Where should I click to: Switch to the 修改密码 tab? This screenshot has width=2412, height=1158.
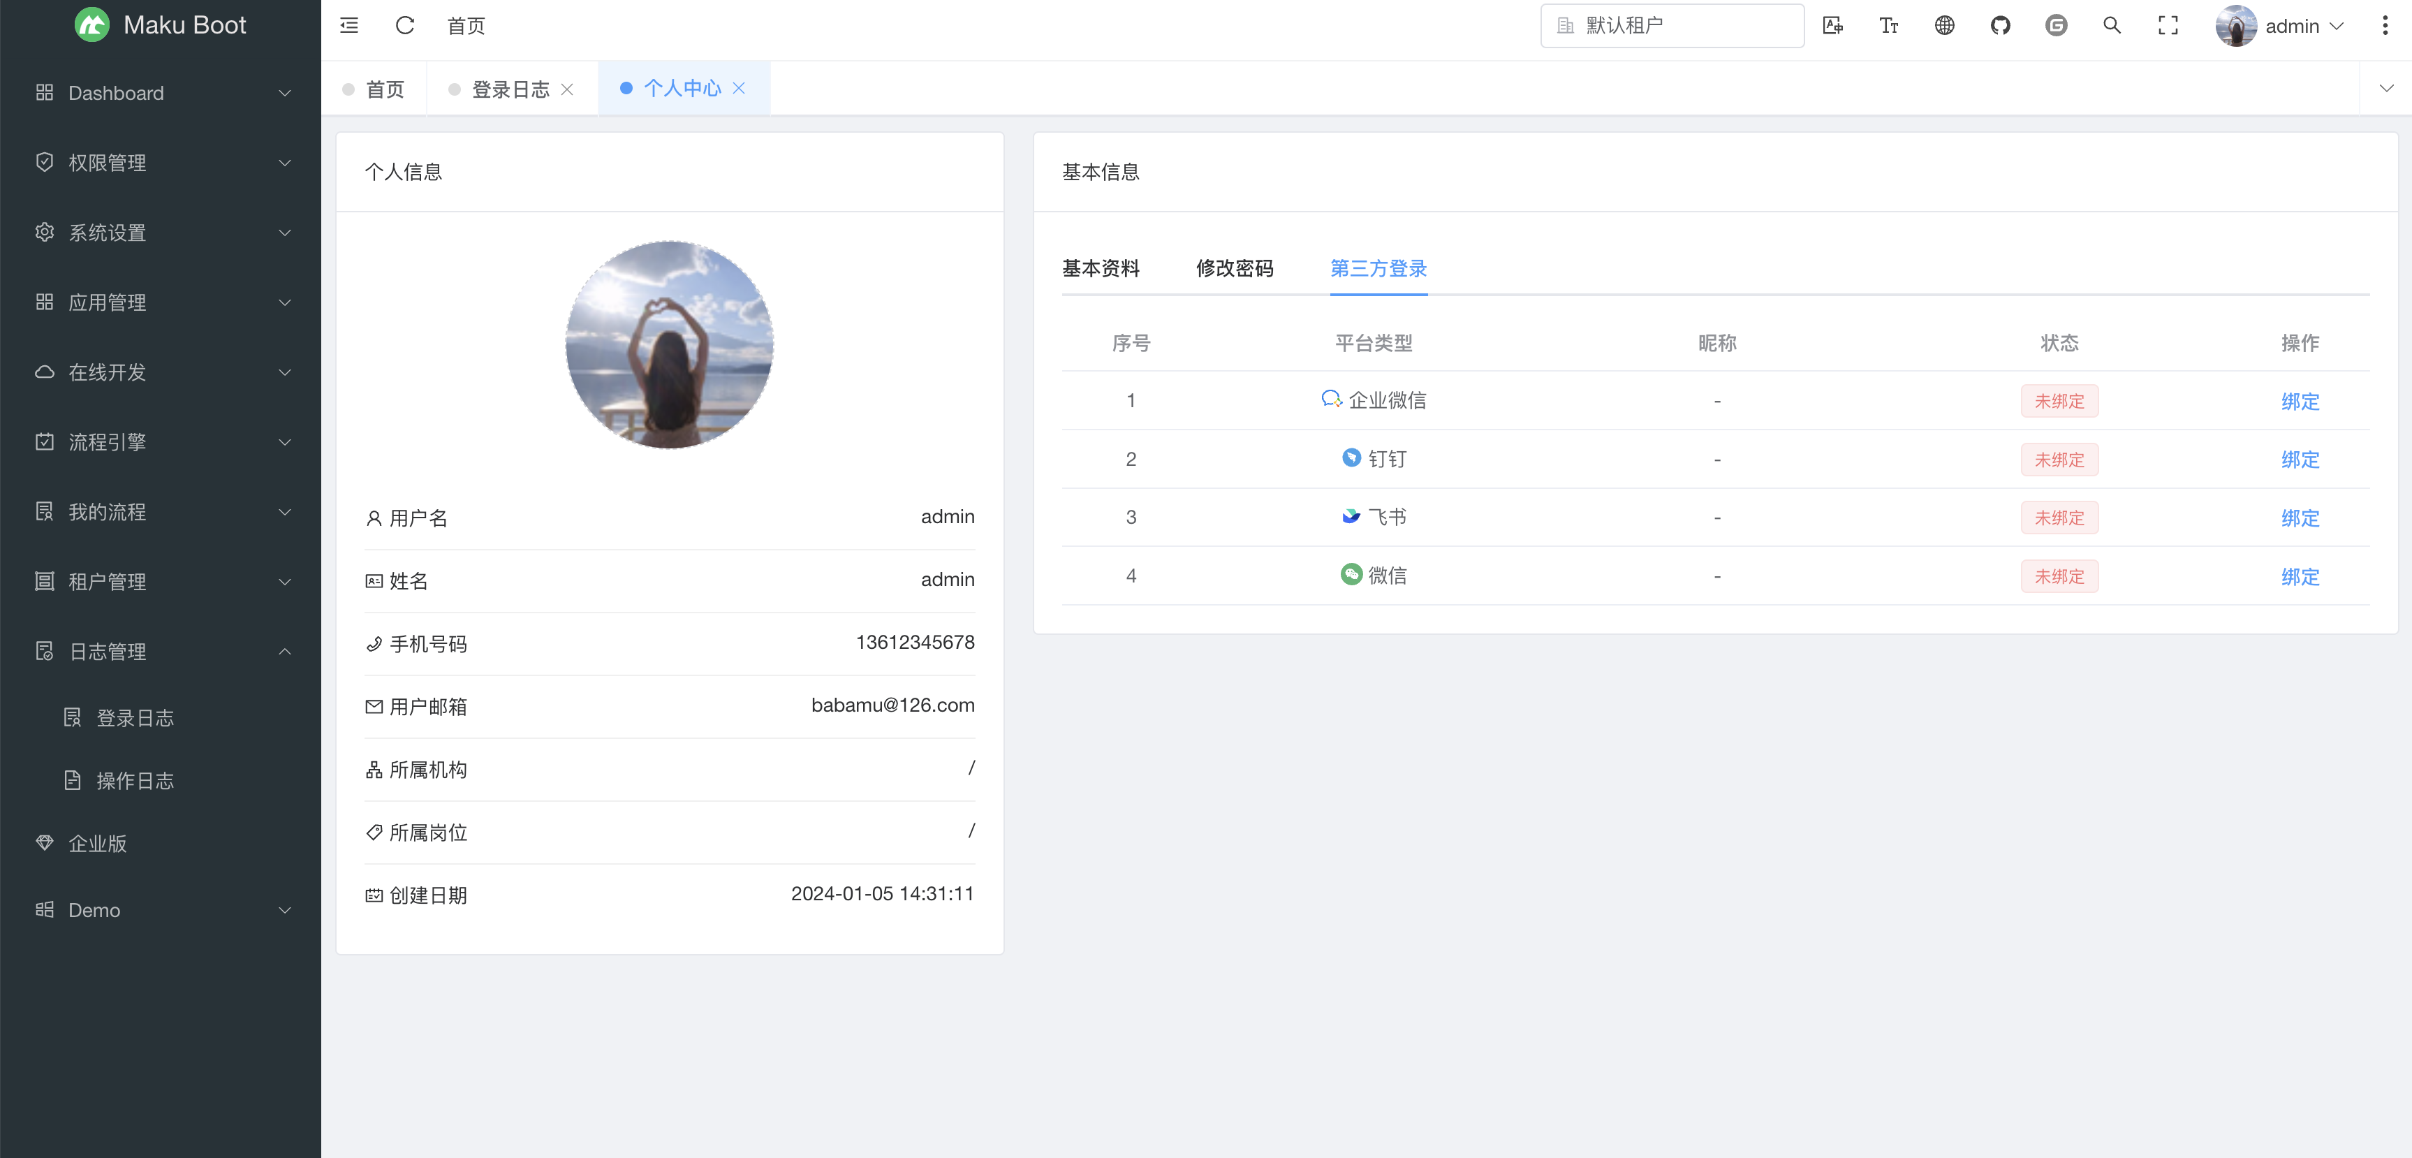pos(1234,269)
